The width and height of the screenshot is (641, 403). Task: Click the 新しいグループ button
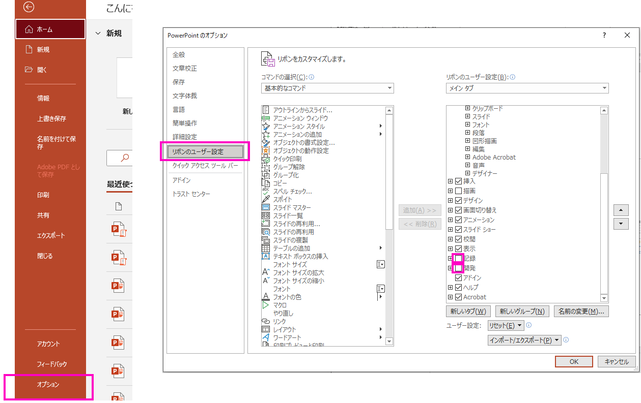[x=522, y=311]
